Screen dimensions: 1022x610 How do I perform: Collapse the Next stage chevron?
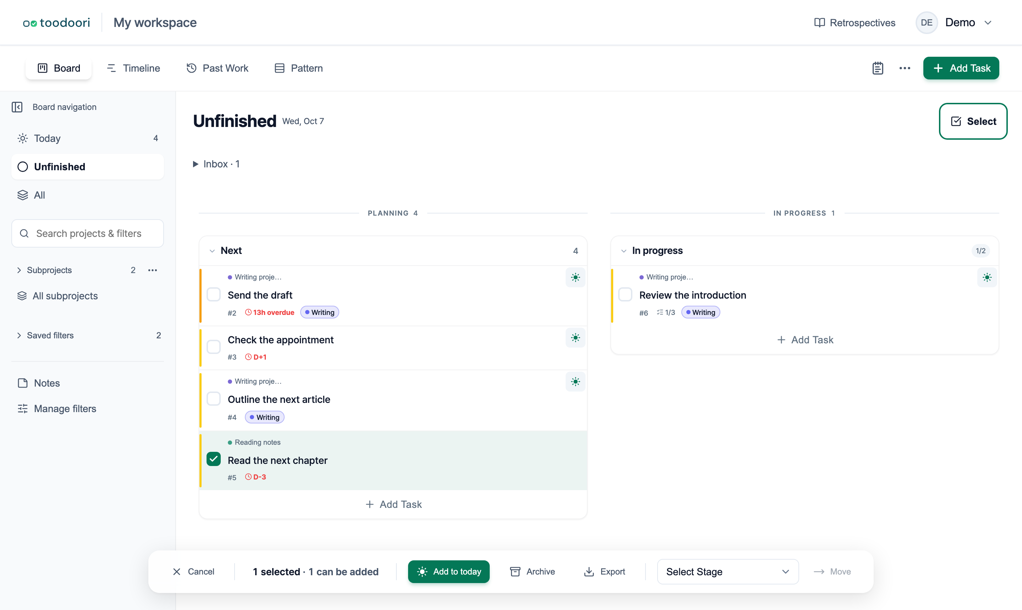point(212,251)
